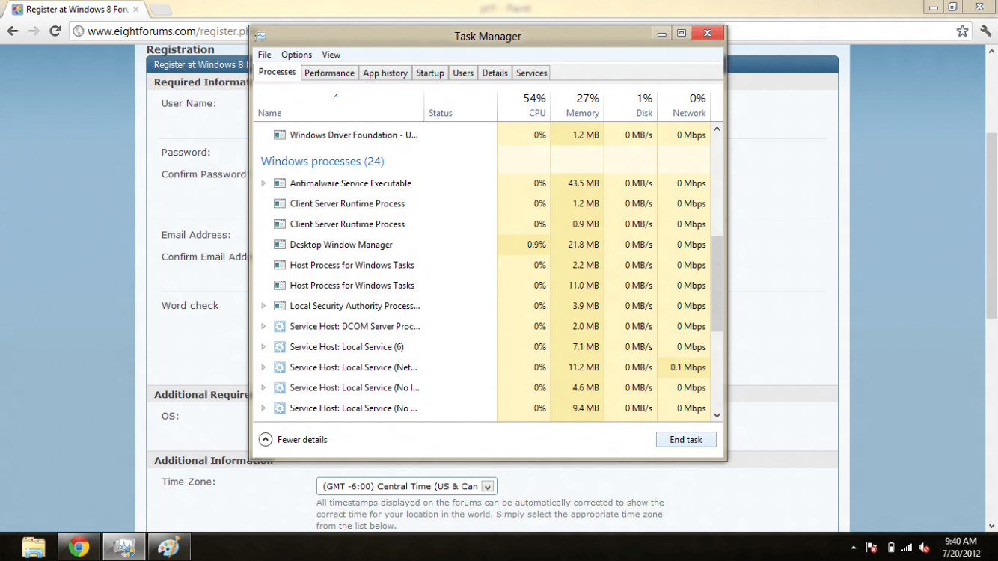Switch to the Performance tab
The width and height of the screenshot is (998, 561).
[x=329, y=73]
